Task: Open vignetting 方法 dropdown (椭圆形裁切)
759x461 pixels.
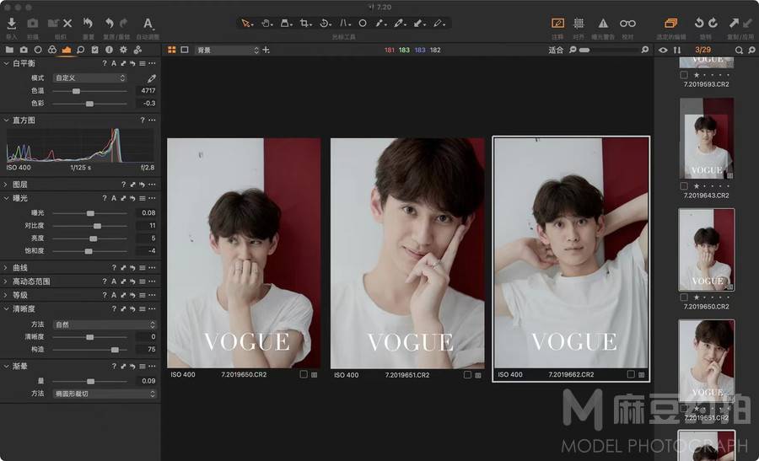Action: tap(105, 394)
